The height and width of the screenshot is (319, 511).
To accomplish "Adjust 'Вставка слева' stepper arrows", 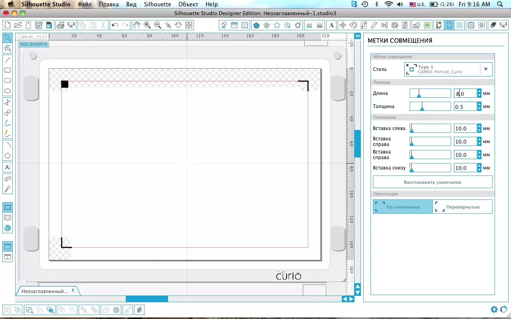I will (479, 128).
